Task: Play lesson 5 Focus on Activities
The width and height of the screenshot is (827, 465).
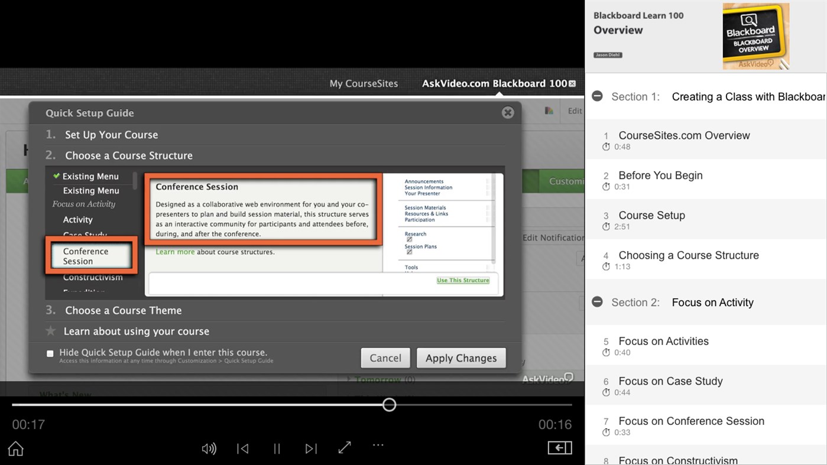Action: [706, 346]
